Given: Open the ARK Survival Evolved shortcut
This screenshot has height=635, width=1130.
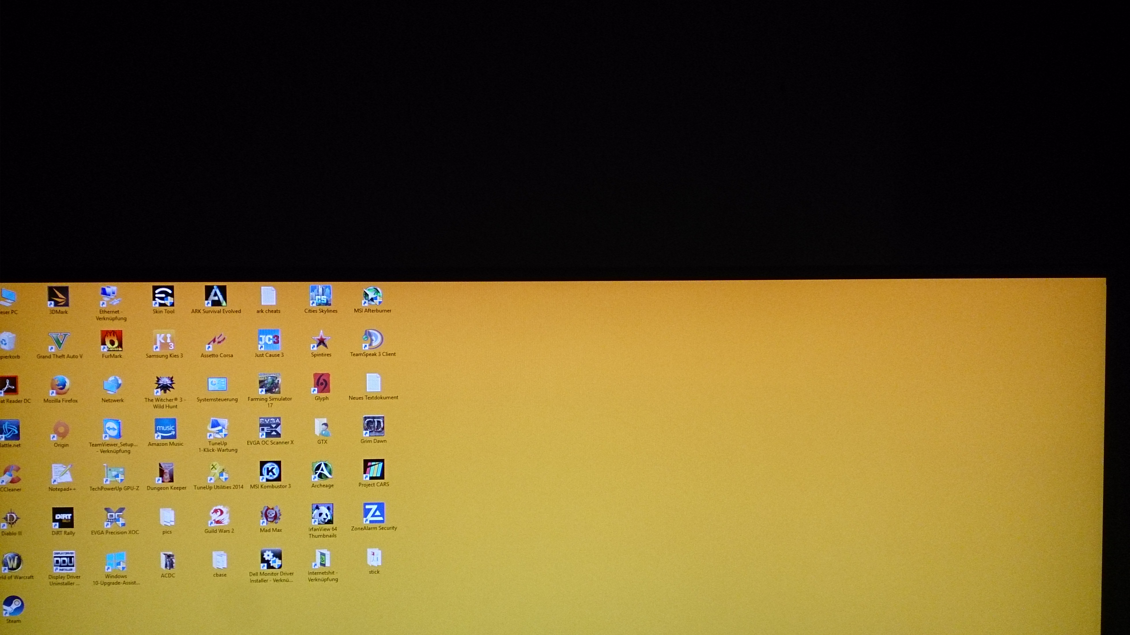Looking at the screenshot, I should coord(215,296).
